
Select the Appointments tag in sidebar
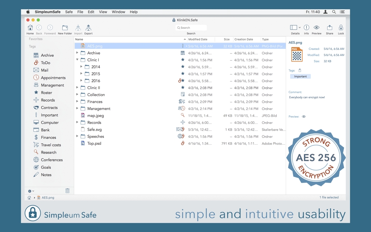(x=49, y=78)
